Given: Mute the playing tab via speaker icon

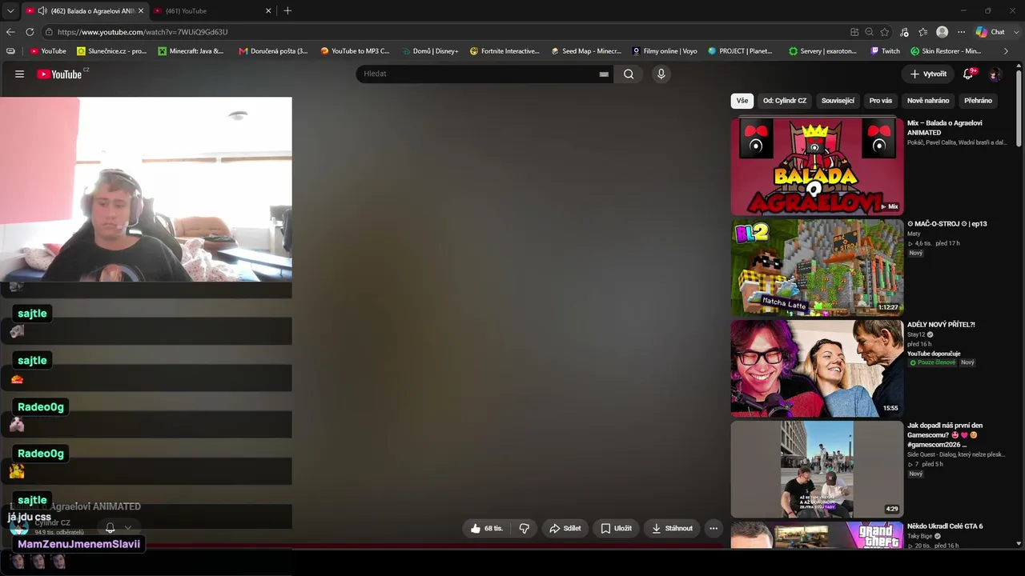Looking at the screenshot, I should click(x=42, y=10).
